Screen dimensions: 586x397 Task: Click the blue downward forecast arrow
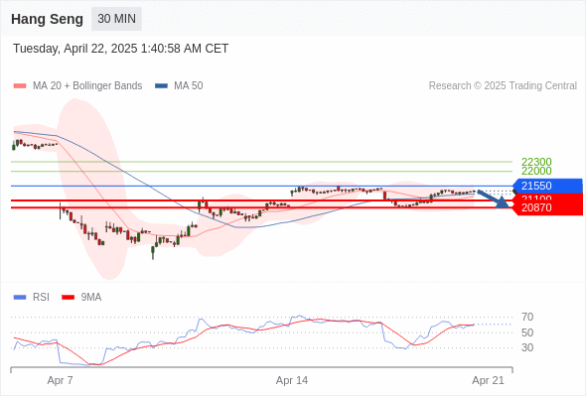[494, 199]
